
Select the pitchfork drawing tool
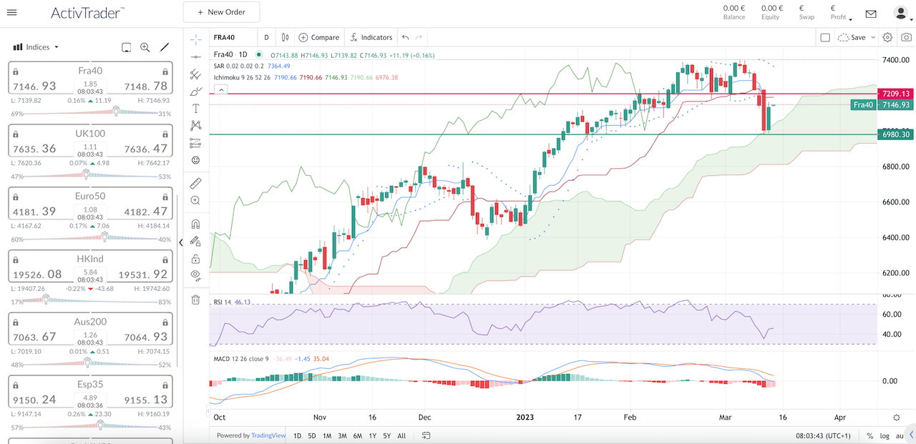tap(195, 74)
